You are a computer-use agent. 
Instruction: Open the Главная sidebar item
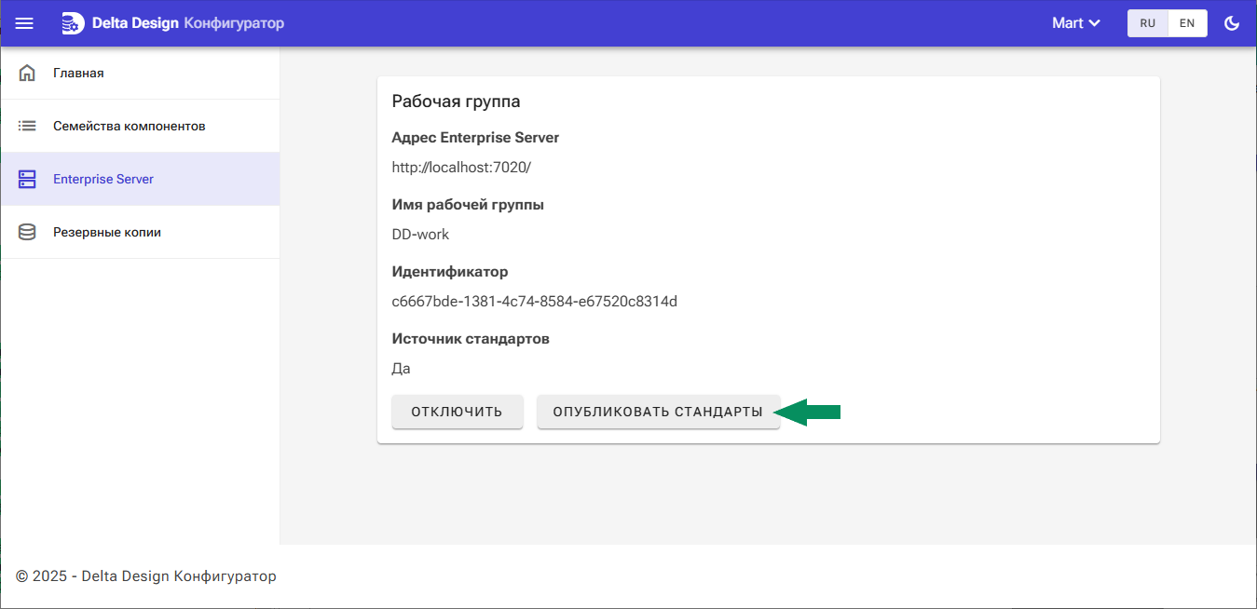[x=140, y=73]
